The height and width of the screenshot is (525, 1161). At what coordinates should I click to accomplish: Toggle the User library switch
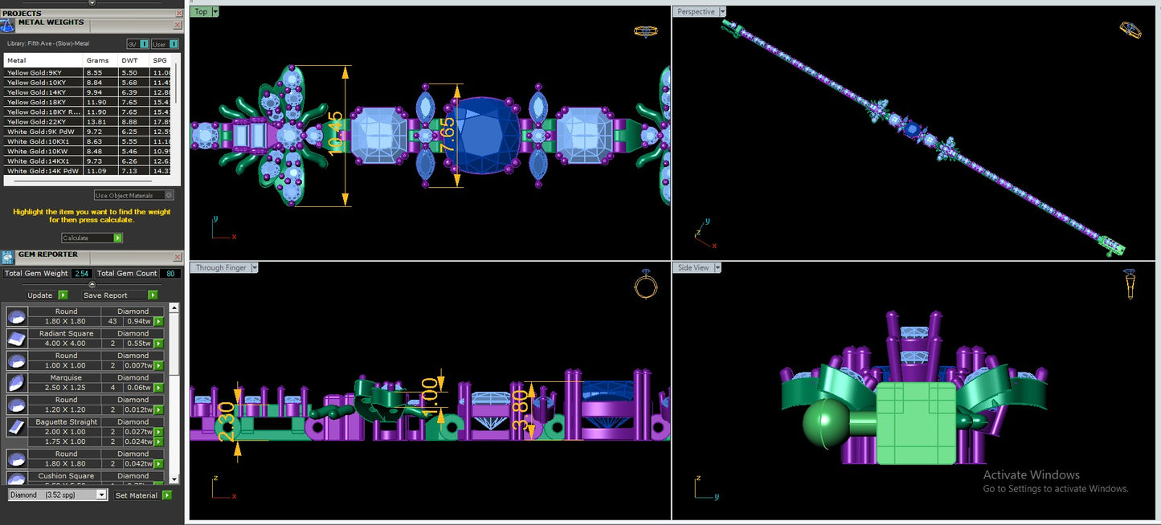pos(165,44)
